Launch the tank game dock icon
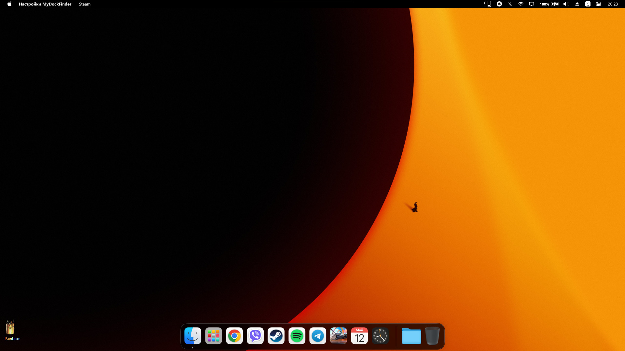The height and width of the screenshot is (351, 625). [x=339, y=336]
